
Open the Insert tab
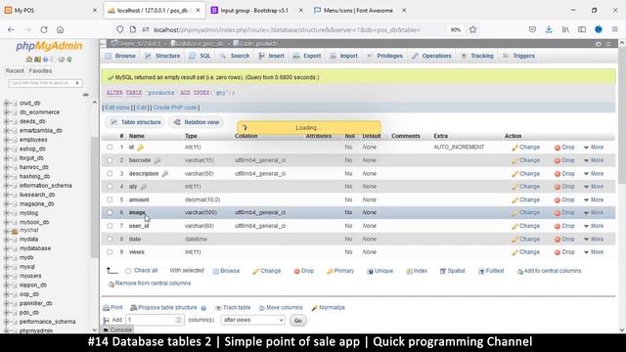[x=272, y=56]
